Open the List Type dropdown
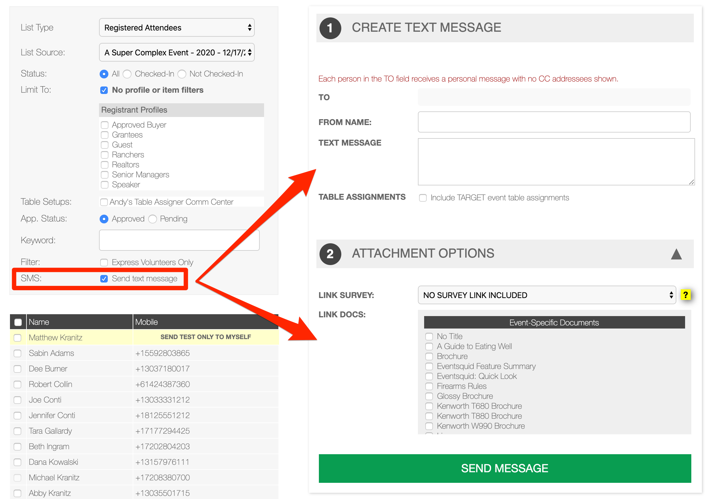Screen dimensions: 710x499 (x=177, y=27)
